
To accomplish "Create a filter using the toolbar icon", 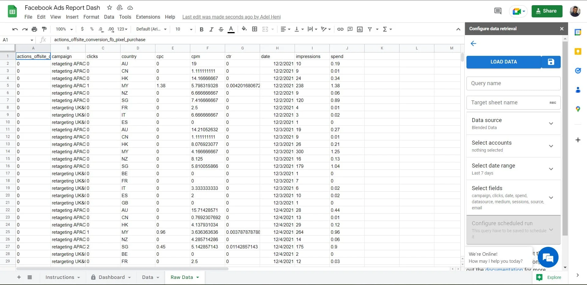I will (x=370, y=29).
